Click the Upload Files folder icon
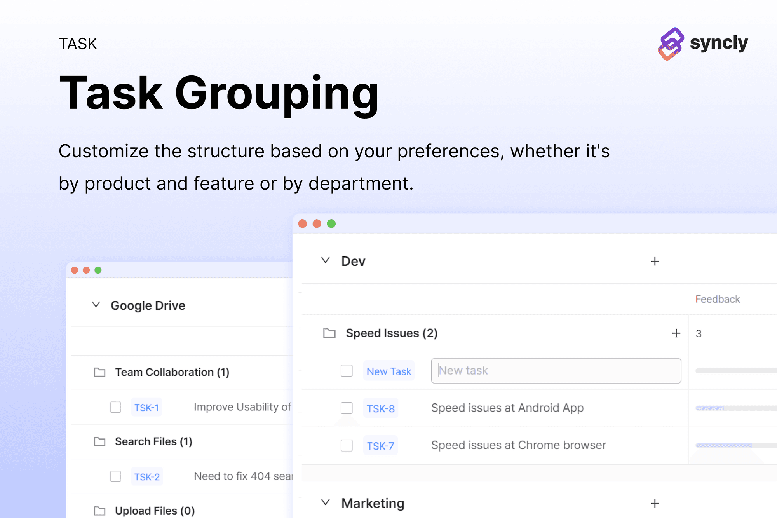Screen dimensions: 777x518 (x=100, y=511)
